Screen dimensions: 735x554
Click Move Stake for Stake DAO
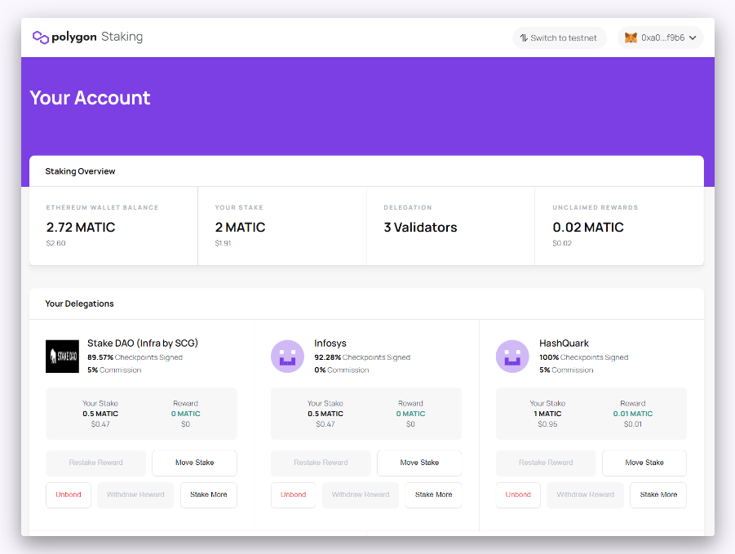pyautogui.click(x=194, y=463)
